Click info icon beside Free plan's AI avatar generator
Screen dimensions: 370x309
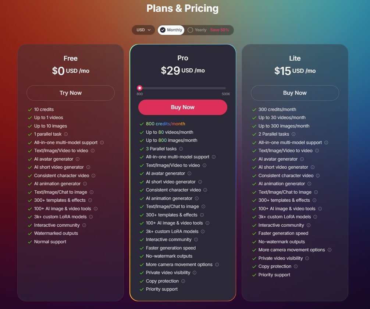pyautogui.click(x=78, y=159)
